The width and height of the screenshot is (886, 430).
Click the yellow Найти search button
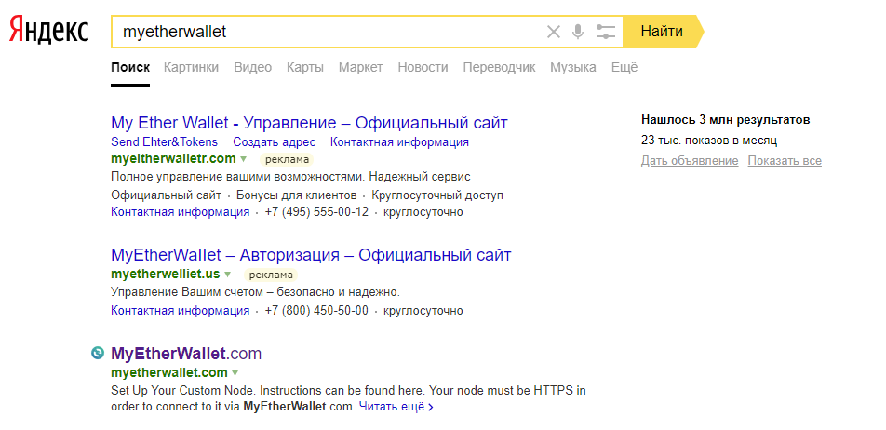[662, 32]
